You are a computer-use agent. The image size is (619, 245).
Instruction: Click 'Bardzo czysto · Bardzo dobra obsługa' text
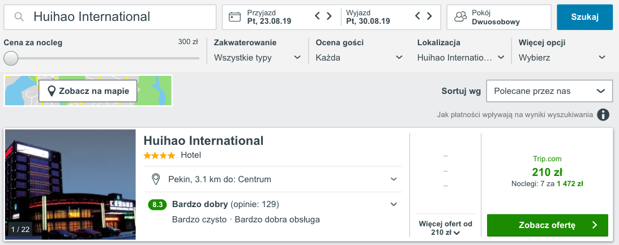pos(246,220)
